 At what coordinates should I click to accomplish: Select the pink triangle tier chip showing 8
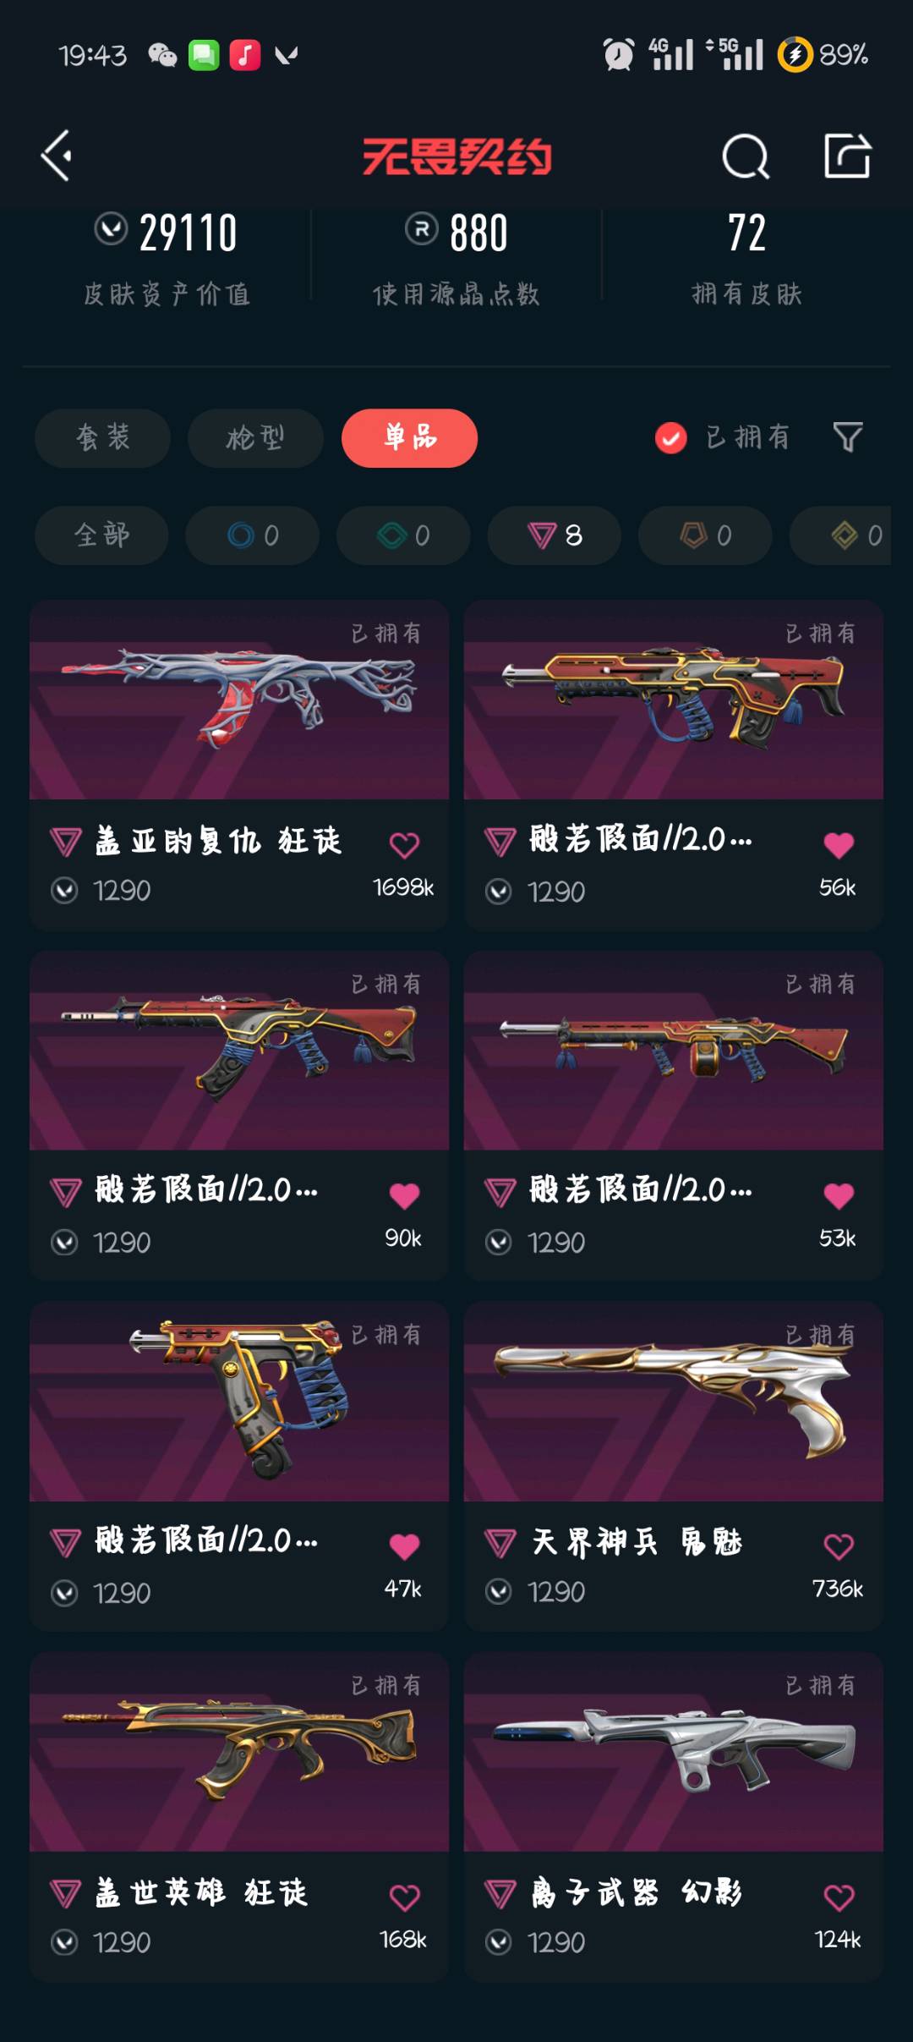(x=555, y=535)
